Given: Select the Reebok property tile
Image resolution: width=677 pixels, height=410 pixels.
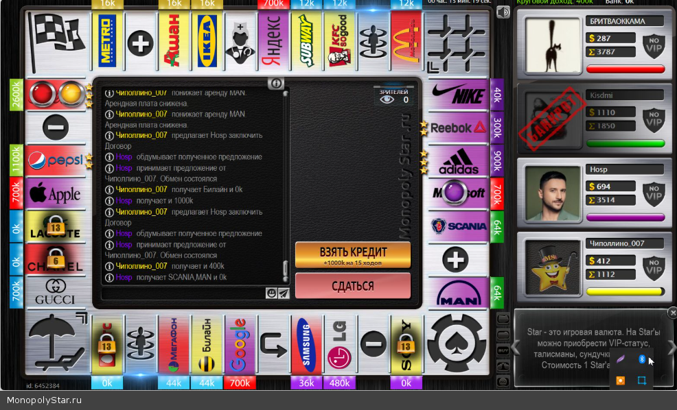Looking at the screenshot, I should pyautogui.click(x=458, y=128).
